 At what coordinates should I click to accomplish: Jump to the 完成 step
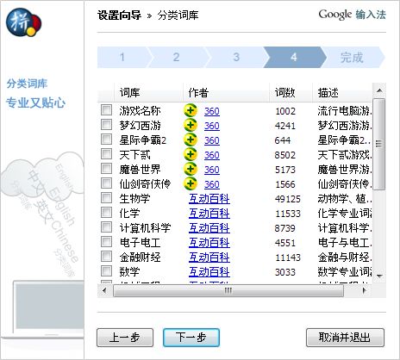[x=352, y=57]
